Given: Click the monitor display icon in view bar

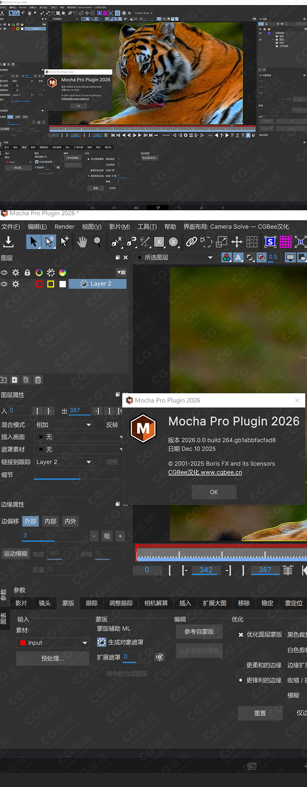Looking at the screenshot, I should 290,257.
